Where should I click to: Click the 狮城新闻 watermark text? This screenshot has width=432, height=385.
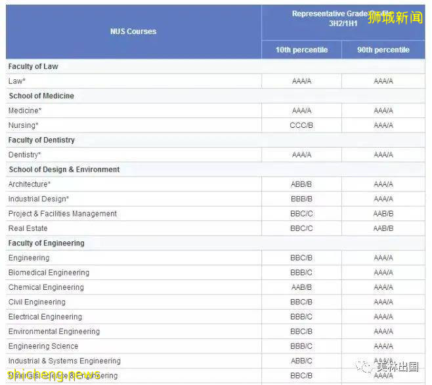tap(395, 18)
